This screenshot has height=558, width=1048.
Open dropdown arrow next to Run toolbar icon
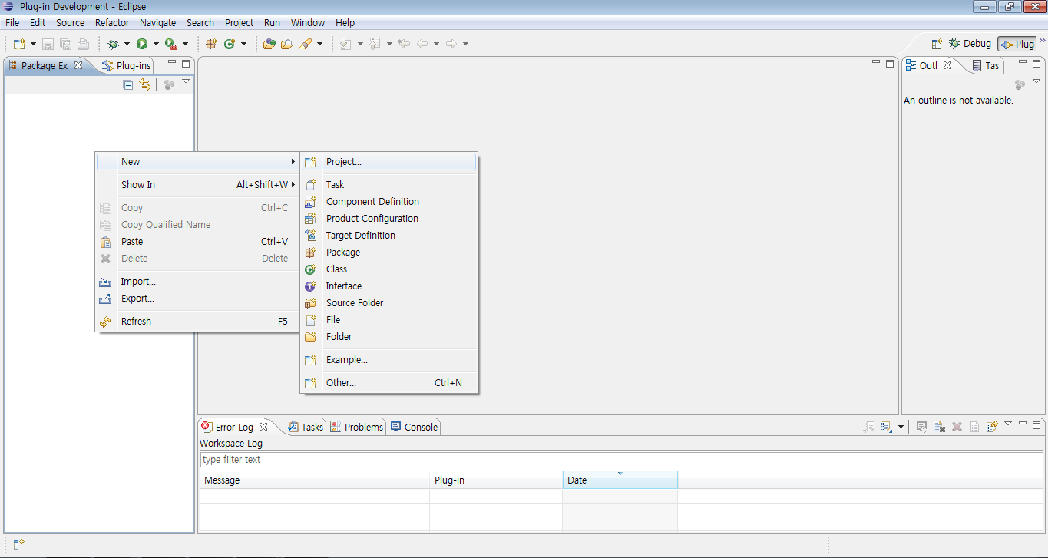click(156, 44)
